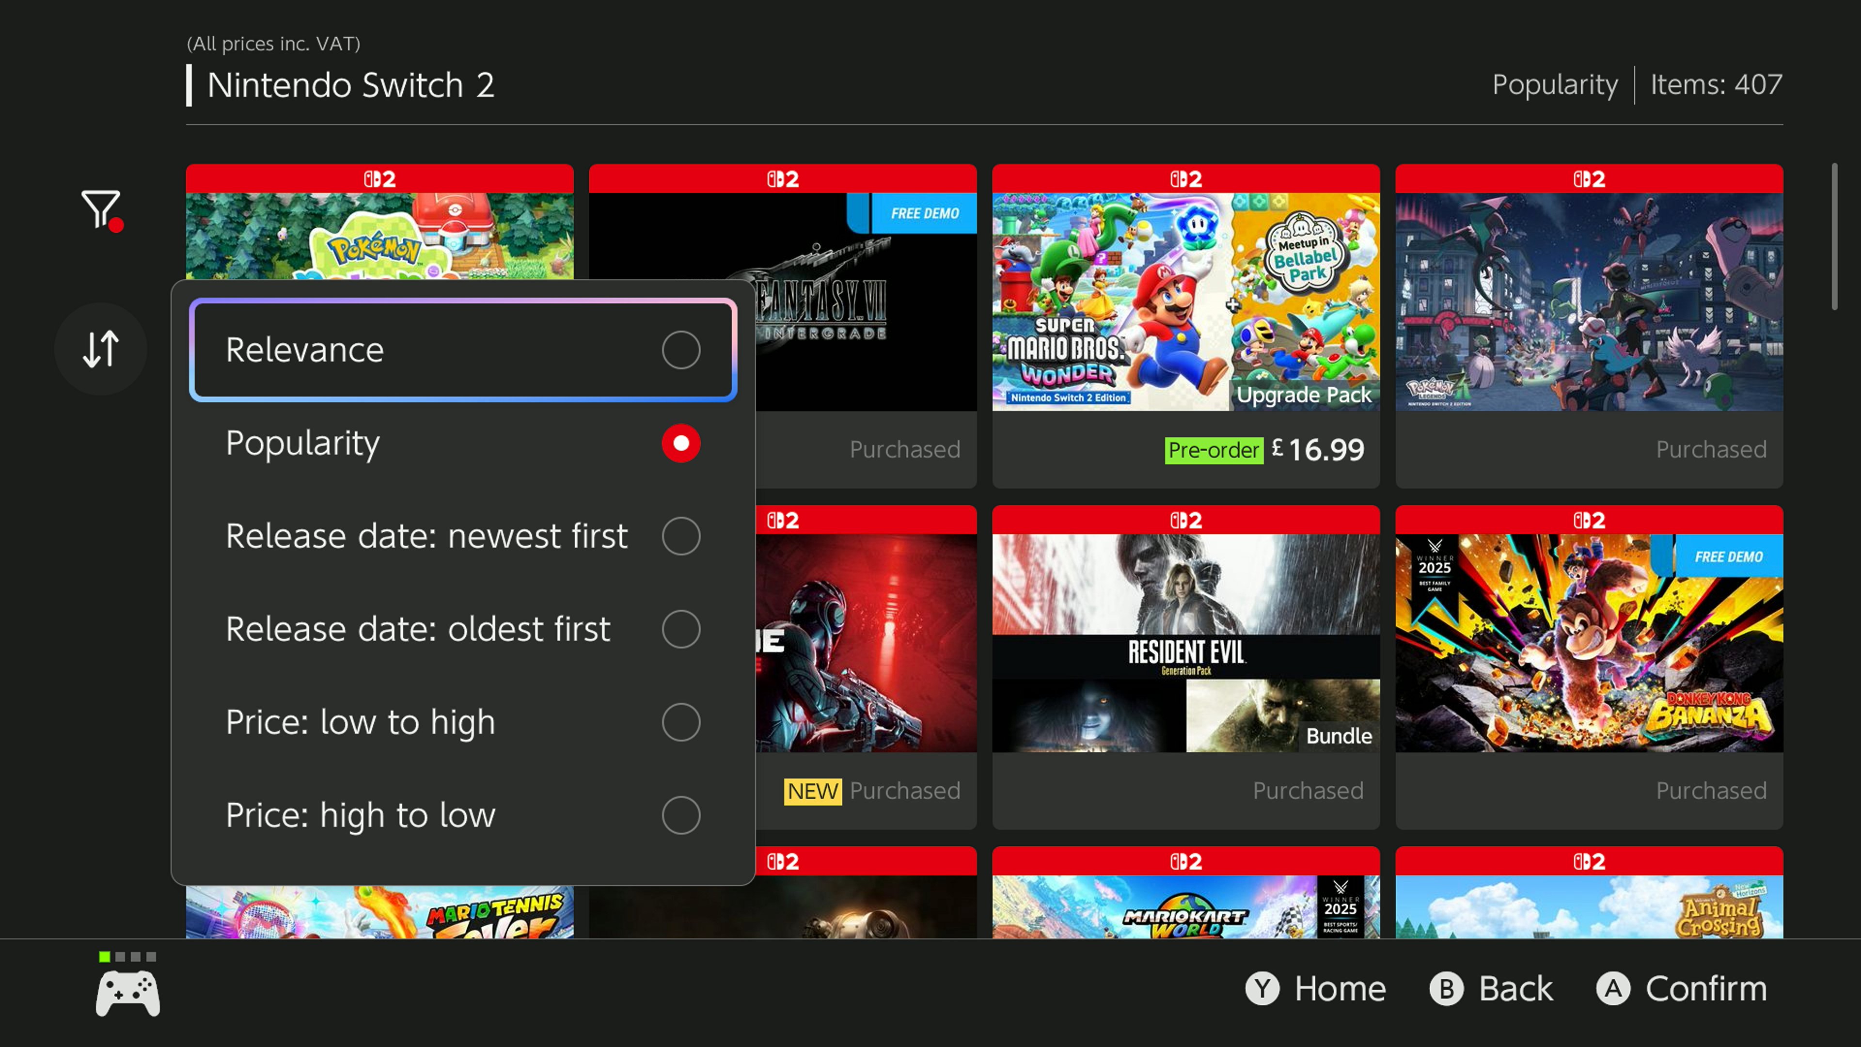Choose 'Release date: oldest first' option

(418, 629)
